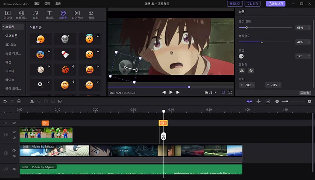Adjust the 크기 조정 size slider
Viewport: 315px width, 180px height.
pyautogui.click(x=246, y=28)
